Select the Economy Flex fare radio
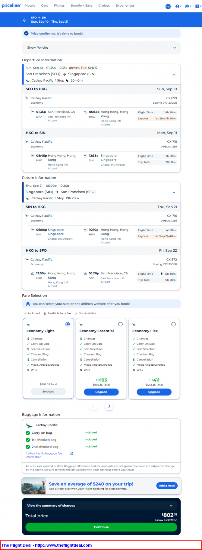Screen dimensions: 202x550 point(173,324)
